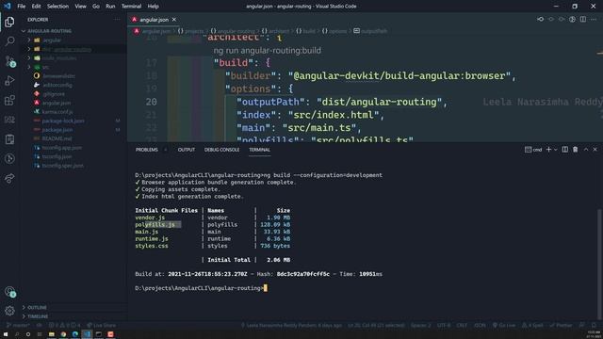Screen dimensions: 603x339
Task: Open package.json in the Explorer
Action: tap(57, 130)
